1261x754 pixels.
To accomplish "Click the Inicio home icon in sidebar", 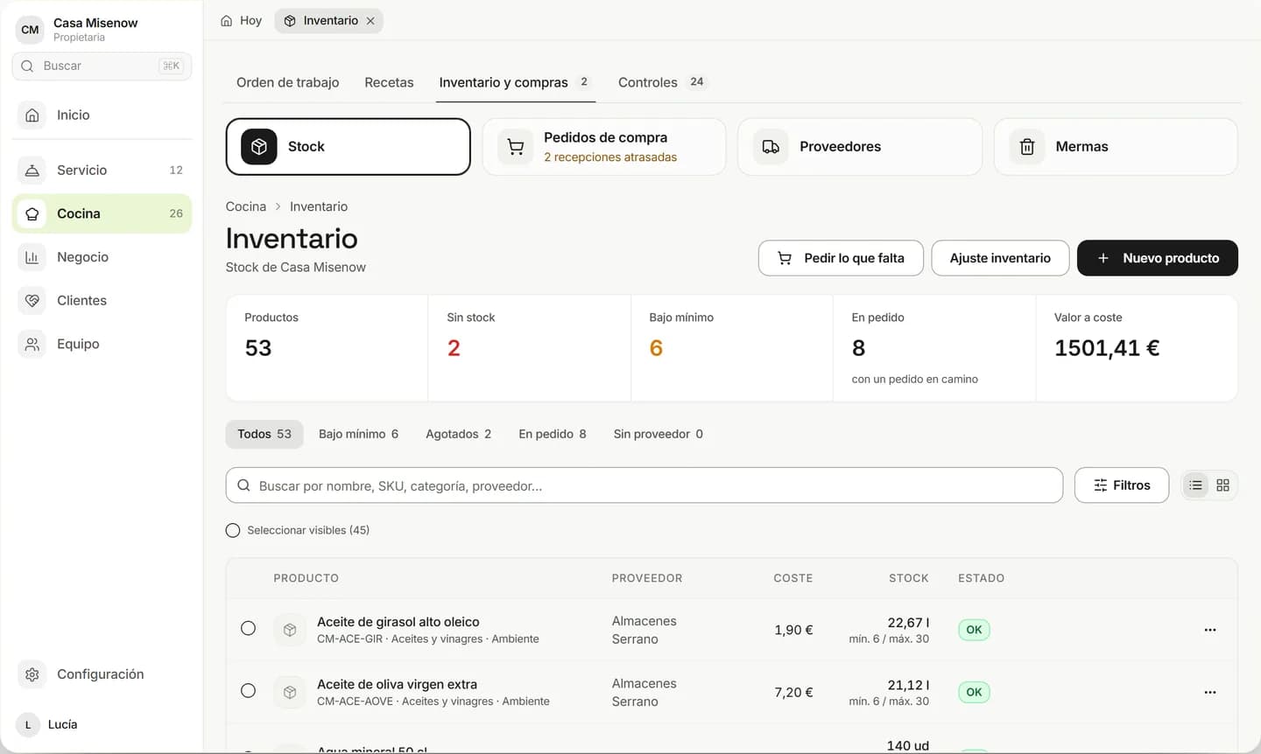I will [32, 115].
